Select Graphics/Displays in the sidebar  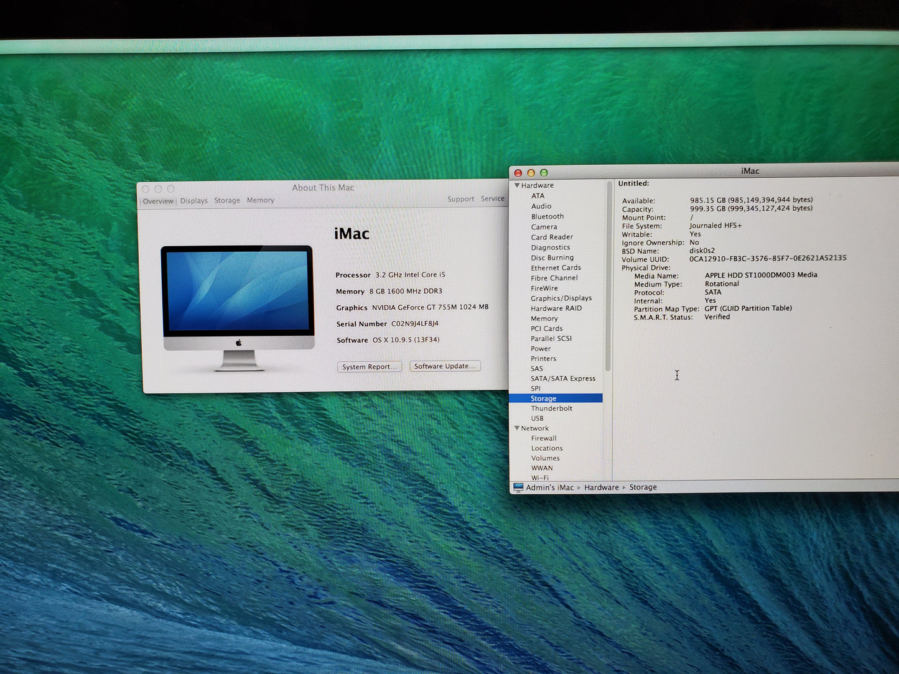point(561,298)
